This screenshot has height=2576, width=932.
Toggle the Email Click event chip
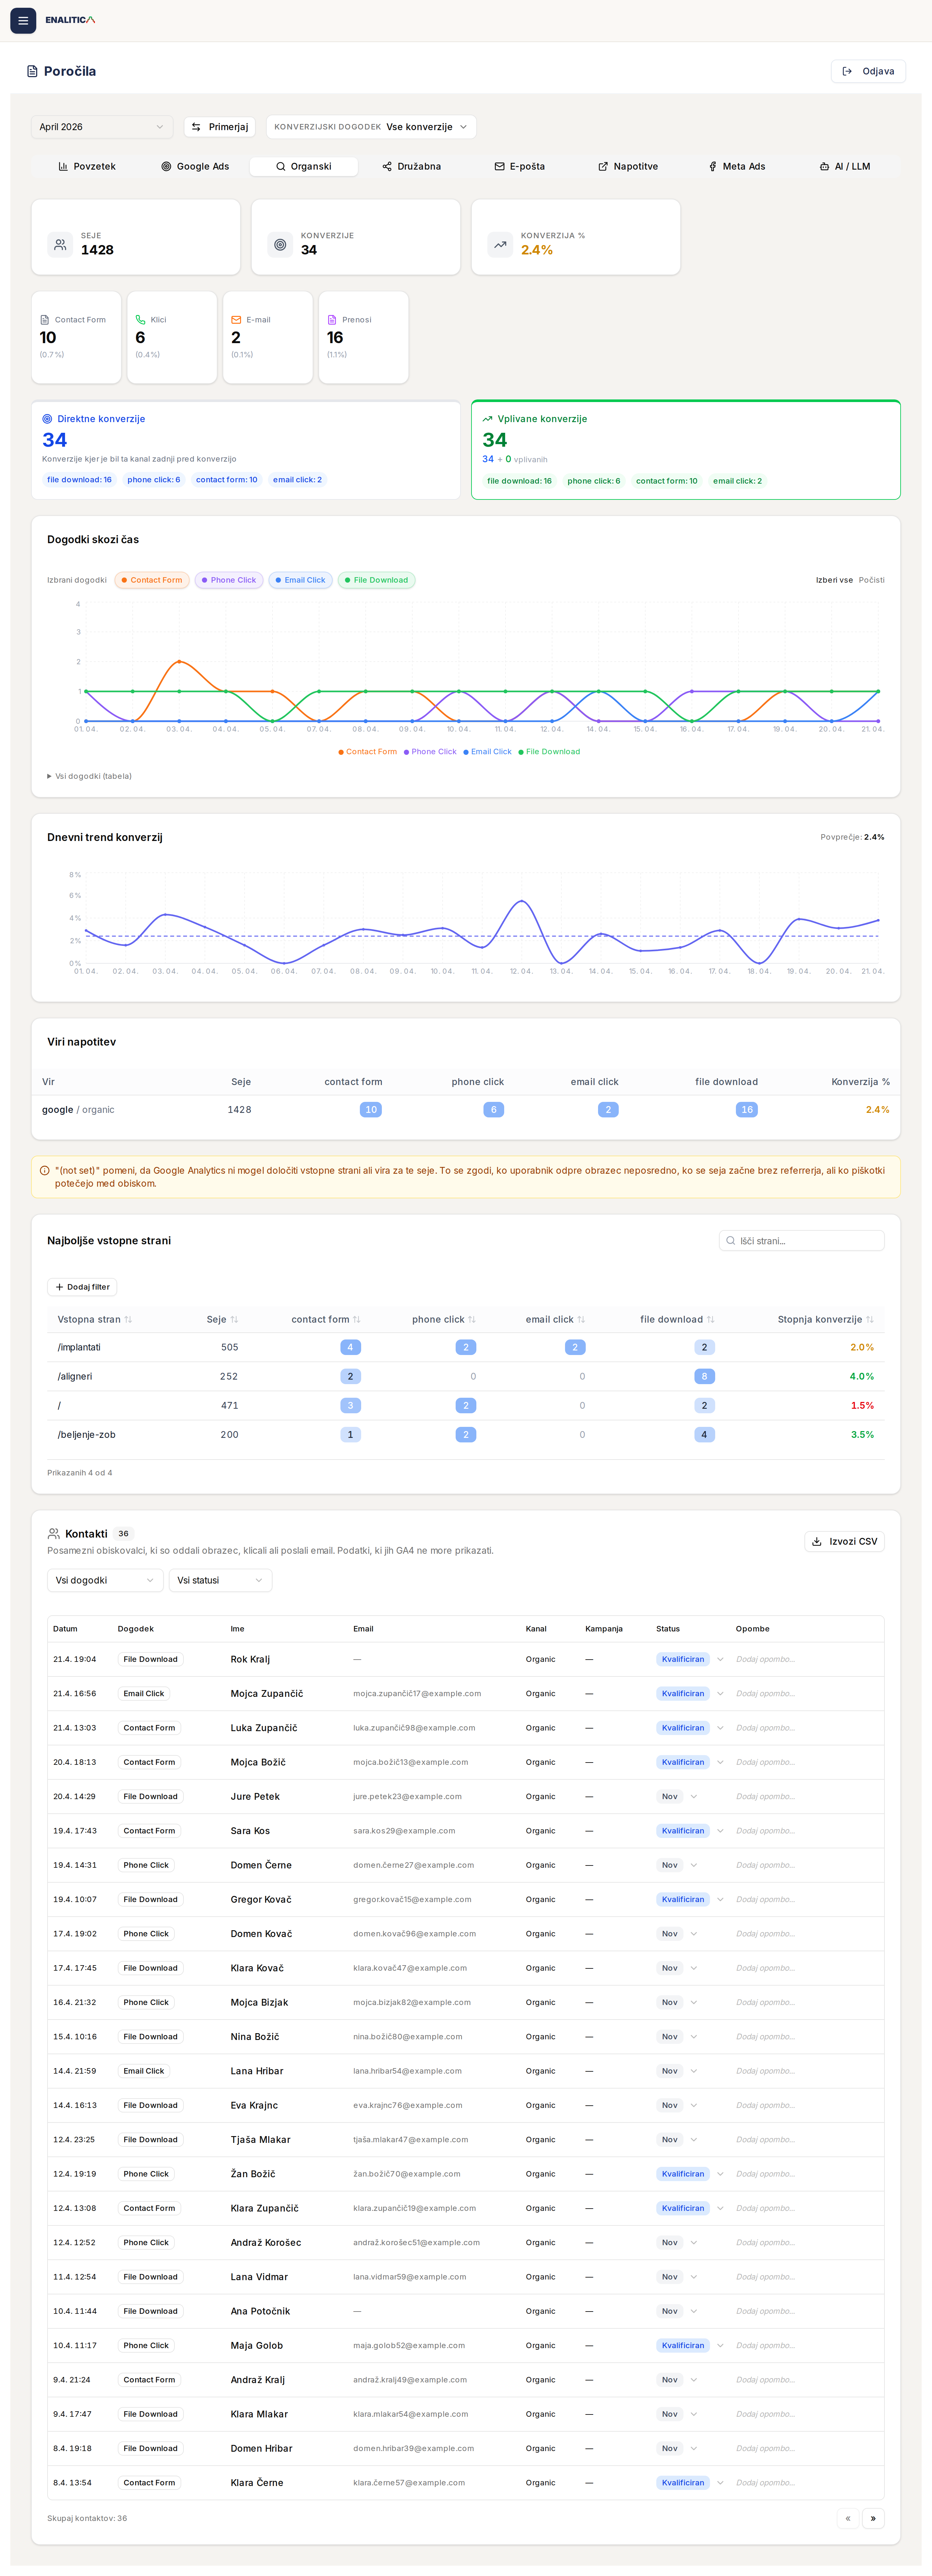point(300,580)
